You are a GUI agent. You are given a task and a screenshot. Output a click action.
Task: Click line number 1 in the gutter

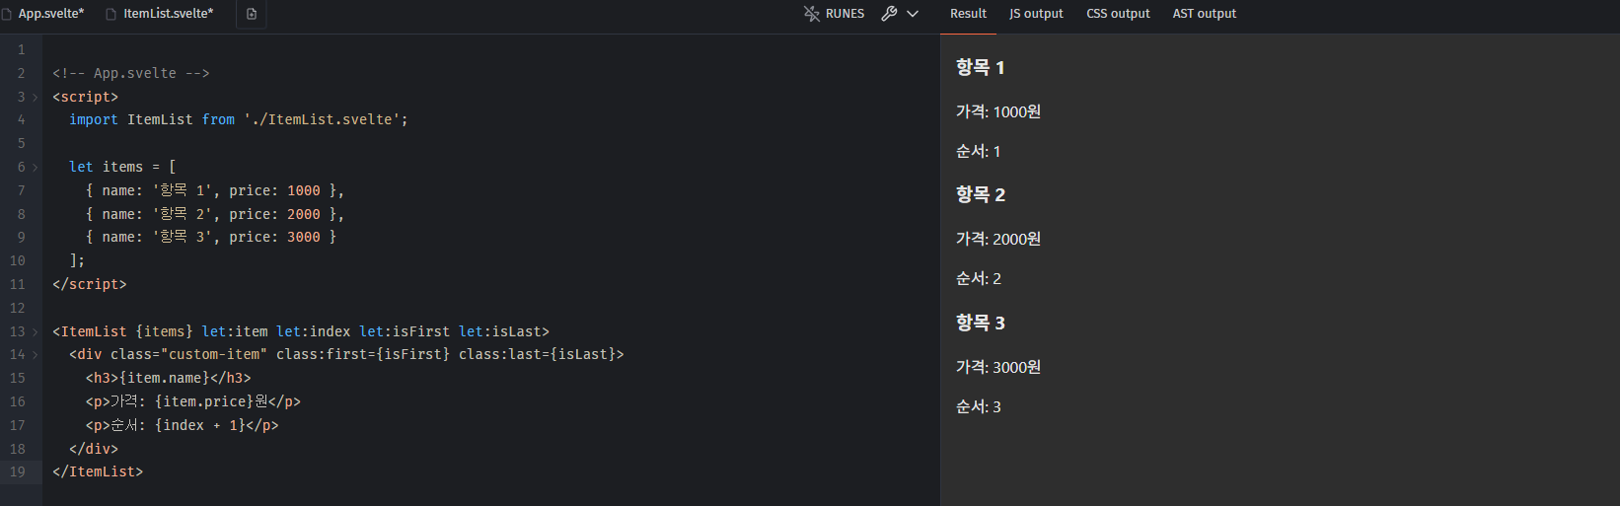pos(21,49)
